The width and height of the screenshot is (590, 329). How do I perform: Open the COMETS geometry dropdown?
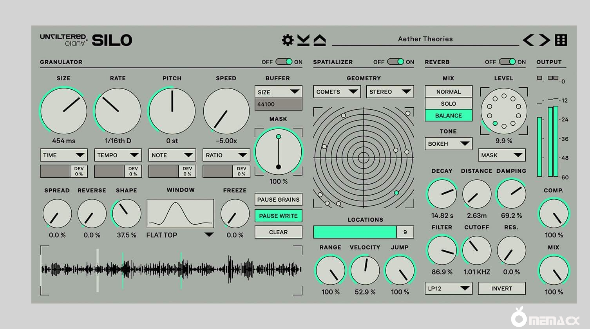[x=337, y=92]
